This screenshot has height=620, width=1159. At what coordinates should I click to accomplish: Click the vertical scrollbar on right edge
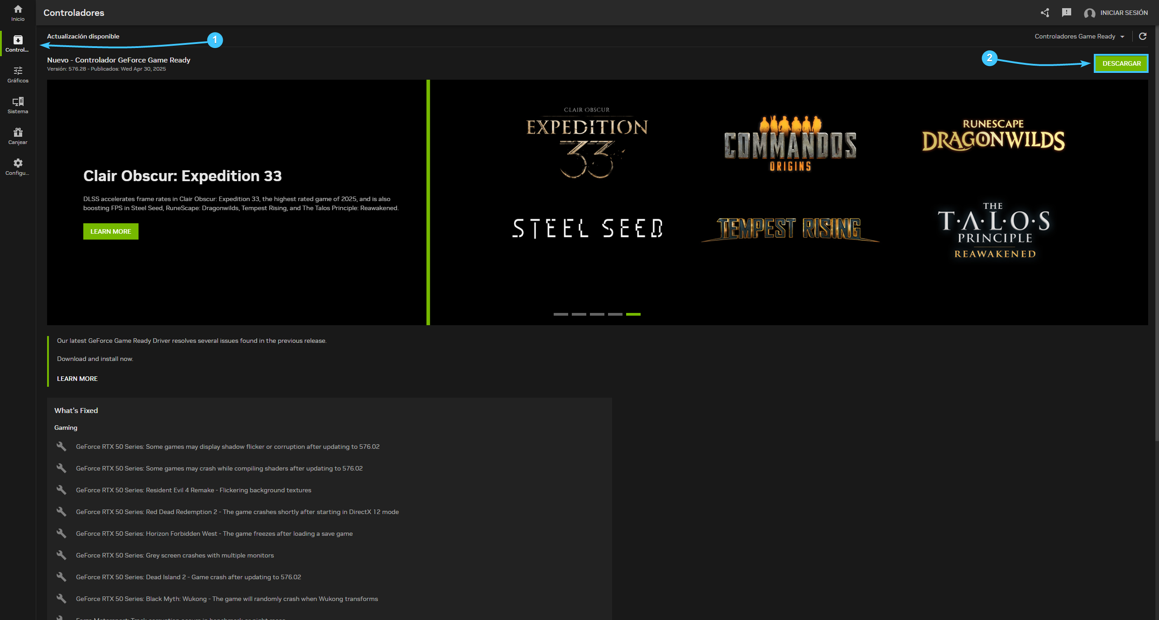(x=1156, y=233)
